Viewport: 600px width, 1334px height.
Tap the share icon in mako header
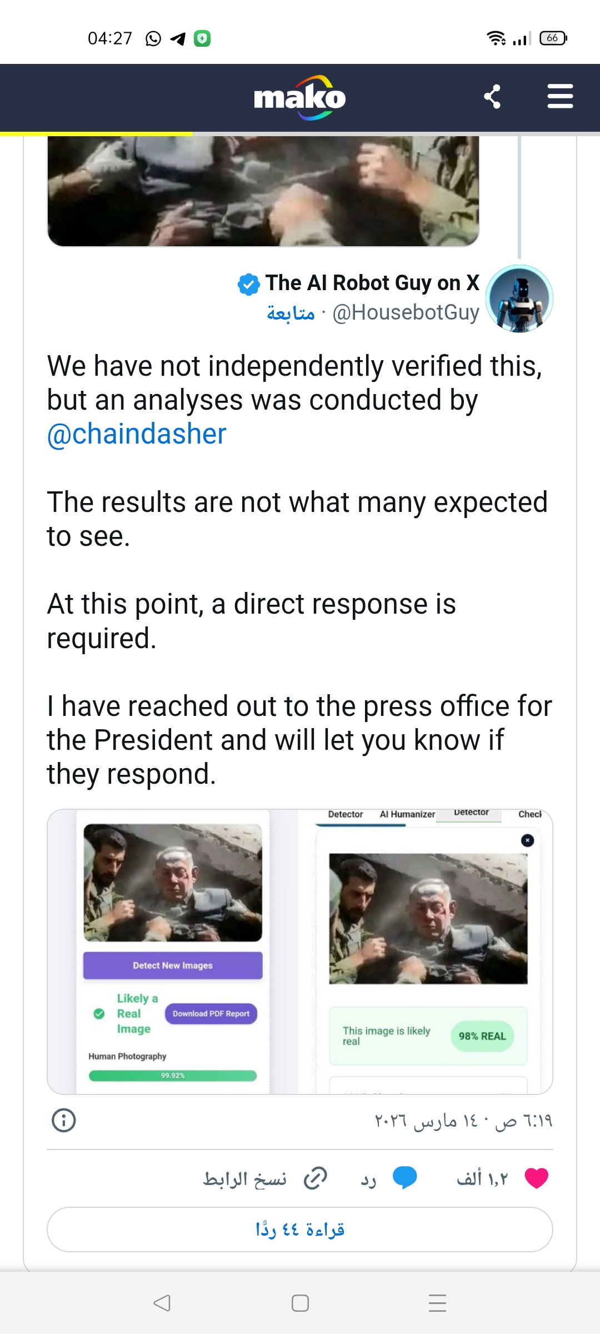pyautogui.click(x=493, y=97)
